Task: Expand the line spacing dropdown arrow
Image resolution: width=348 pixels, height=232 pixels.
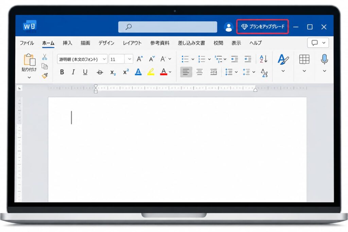Action: (x=236, y=72)
